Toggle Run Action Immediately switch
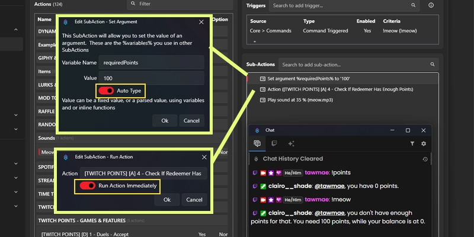Screen dimensions: 474x237 click(x=88, y=185)
